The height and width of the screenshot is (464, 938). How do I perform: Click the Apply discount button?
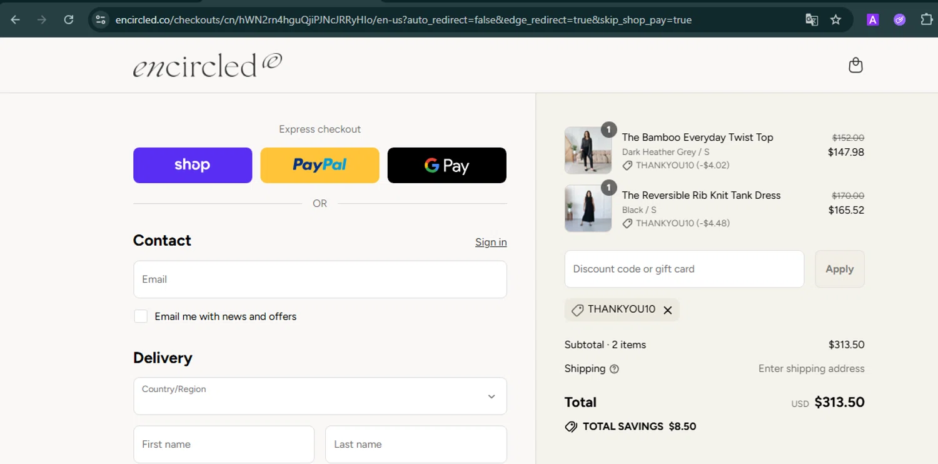pyautogui.click(x=839, y=269)
